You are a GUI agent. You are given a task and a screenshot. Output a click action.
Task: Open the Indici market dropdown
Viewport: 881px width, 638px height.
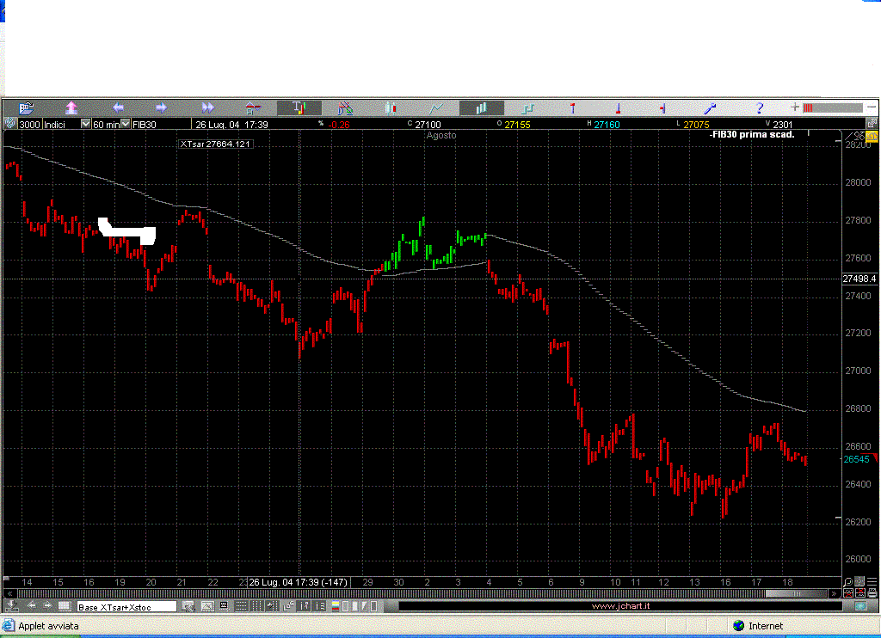point(85,124)
